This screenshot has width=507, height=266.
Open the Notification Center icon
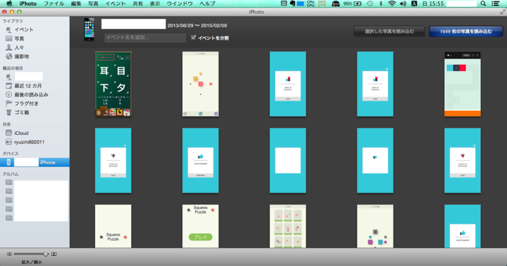[x=496, y=4]
